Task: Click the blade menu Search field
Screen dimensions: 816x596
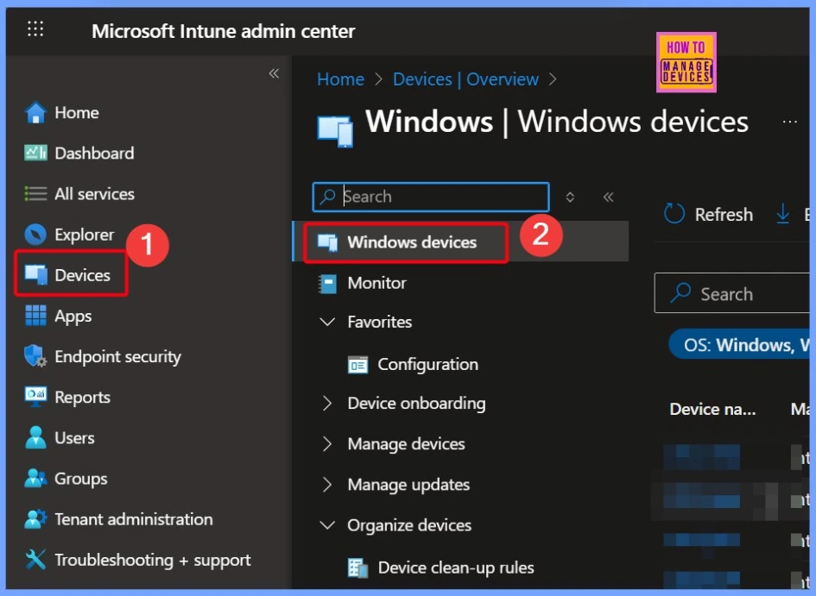Action: pyautogui.click(x=431, y=197)
